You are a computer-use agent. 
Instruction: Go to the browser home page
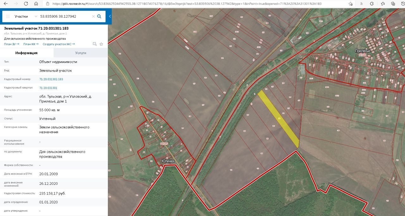36,4
